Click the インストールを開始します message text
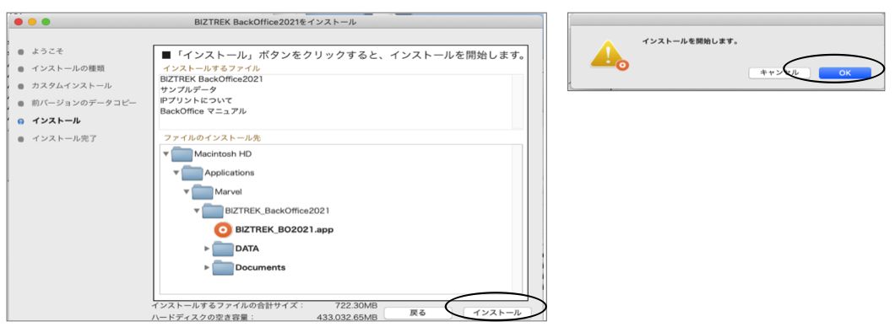895x327 pixels. 690,41
